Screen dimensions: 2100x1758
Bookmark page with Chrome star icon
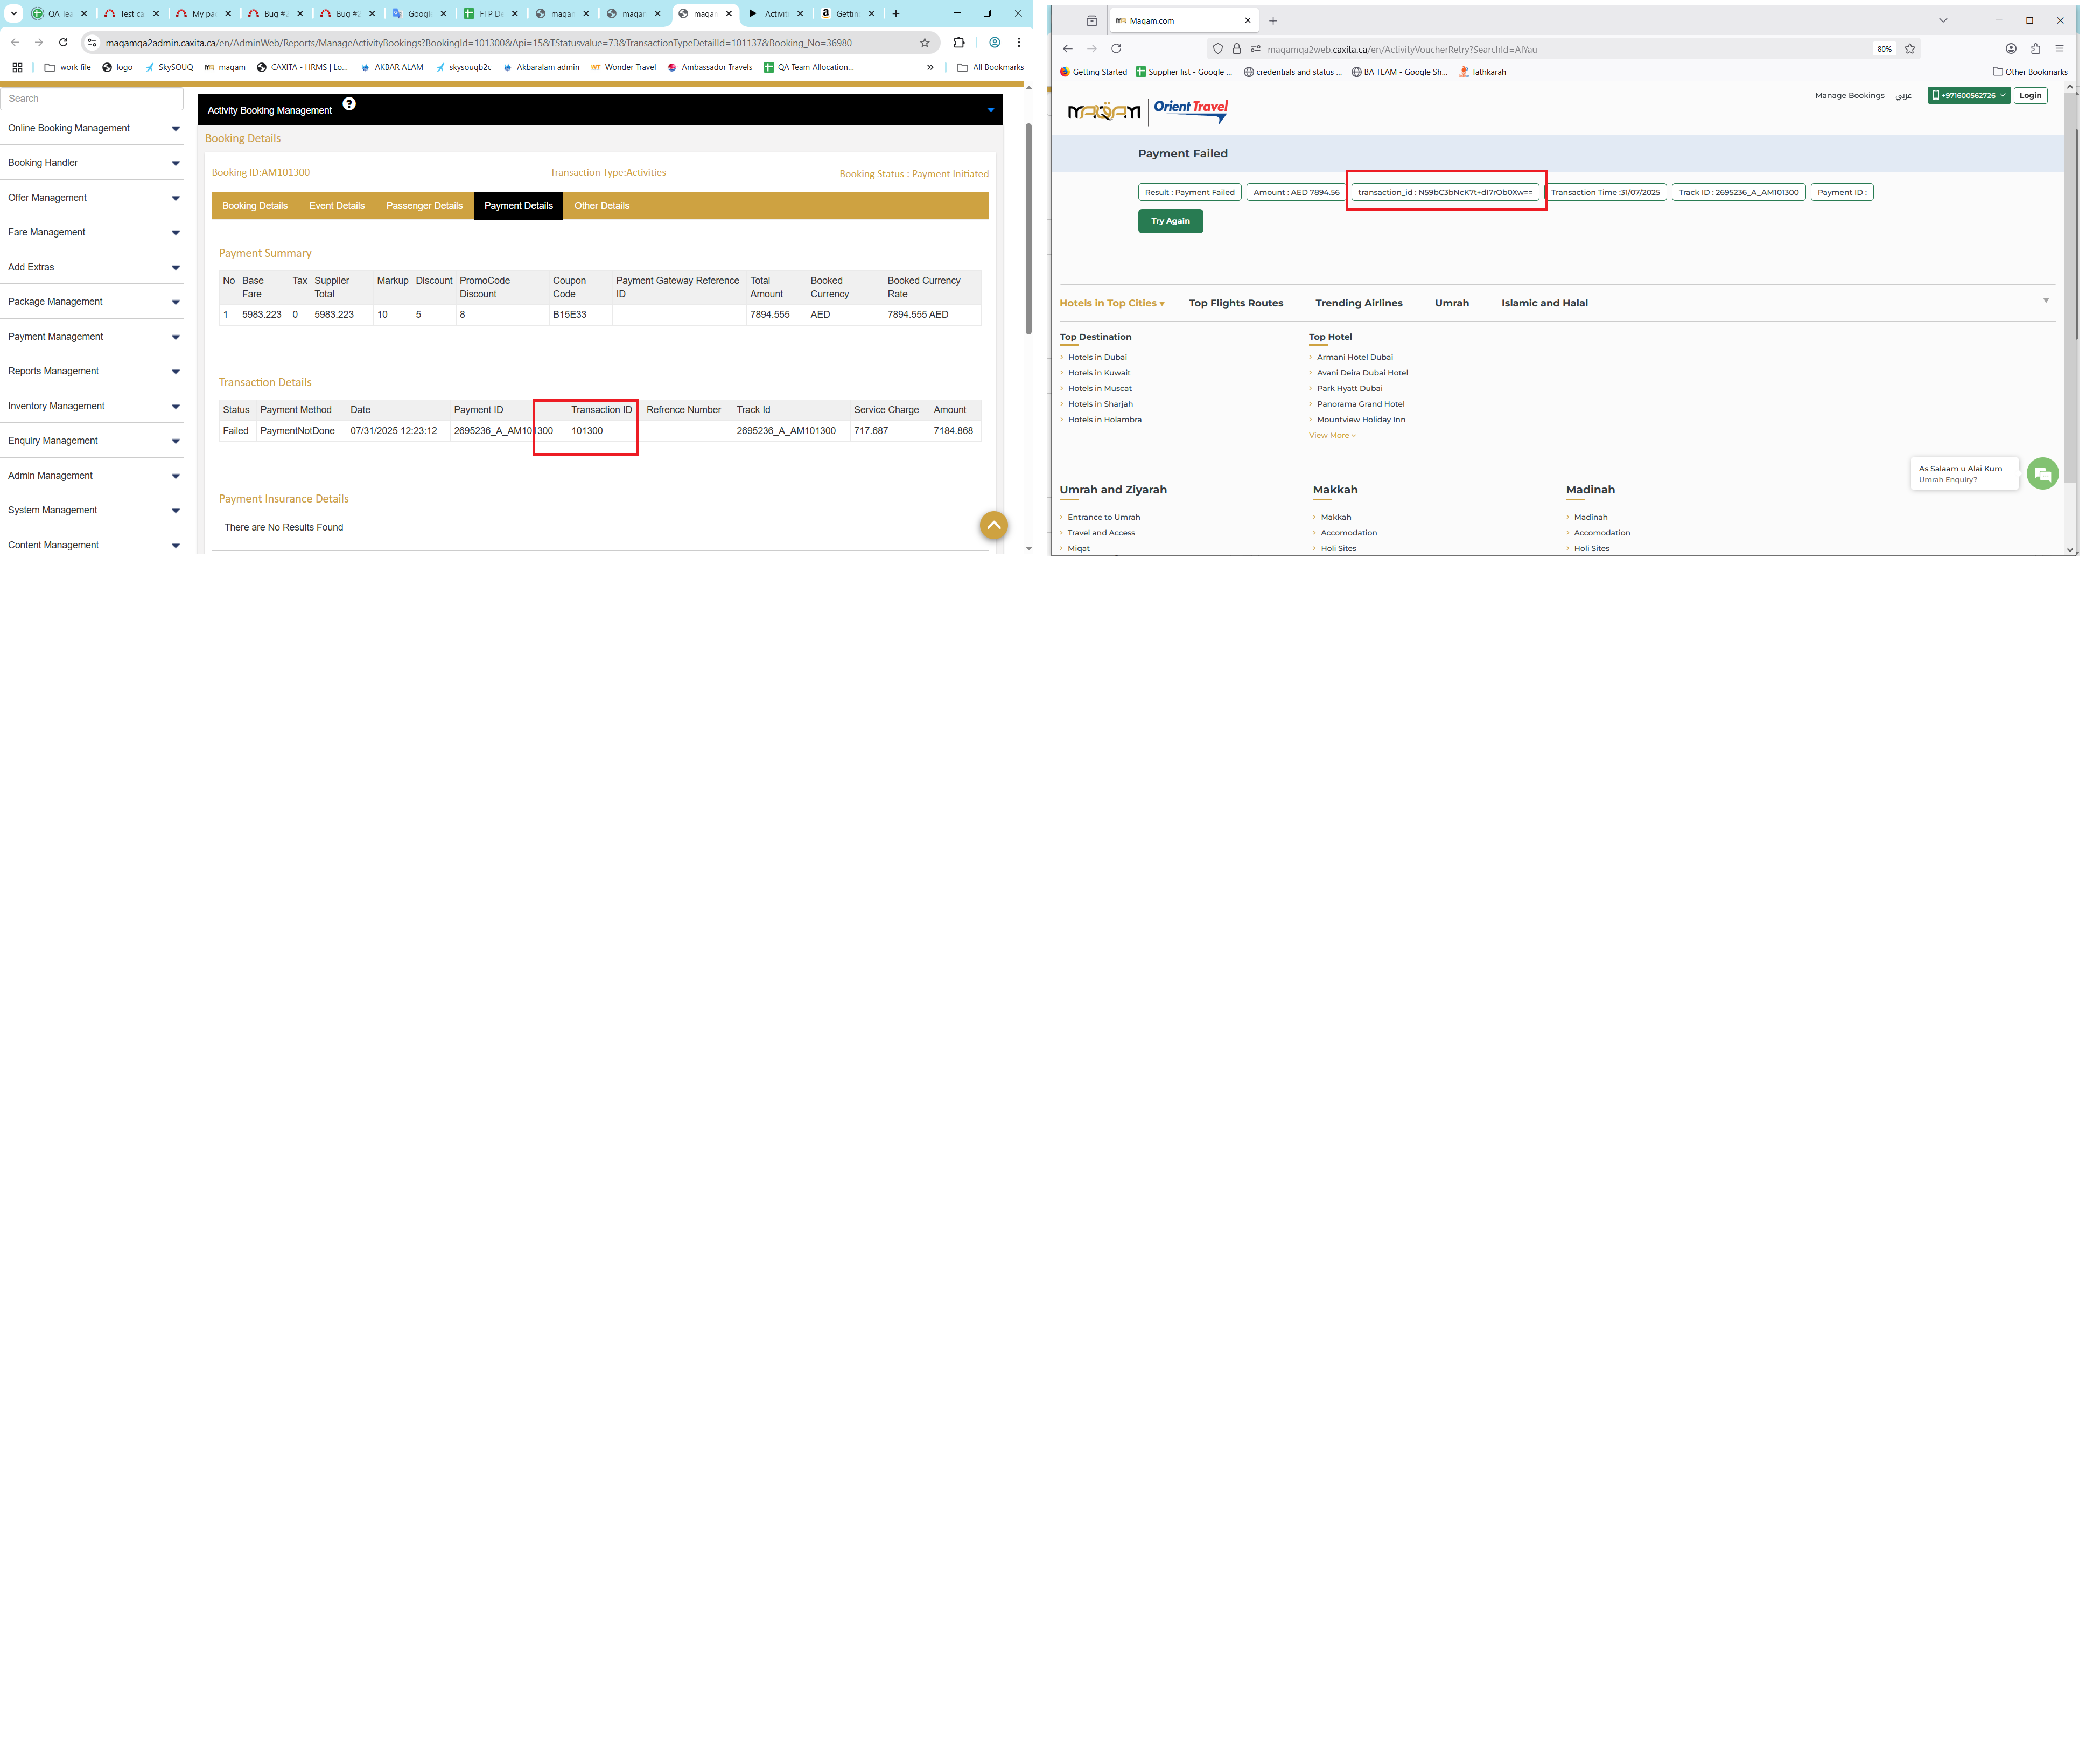coord(925,43)
